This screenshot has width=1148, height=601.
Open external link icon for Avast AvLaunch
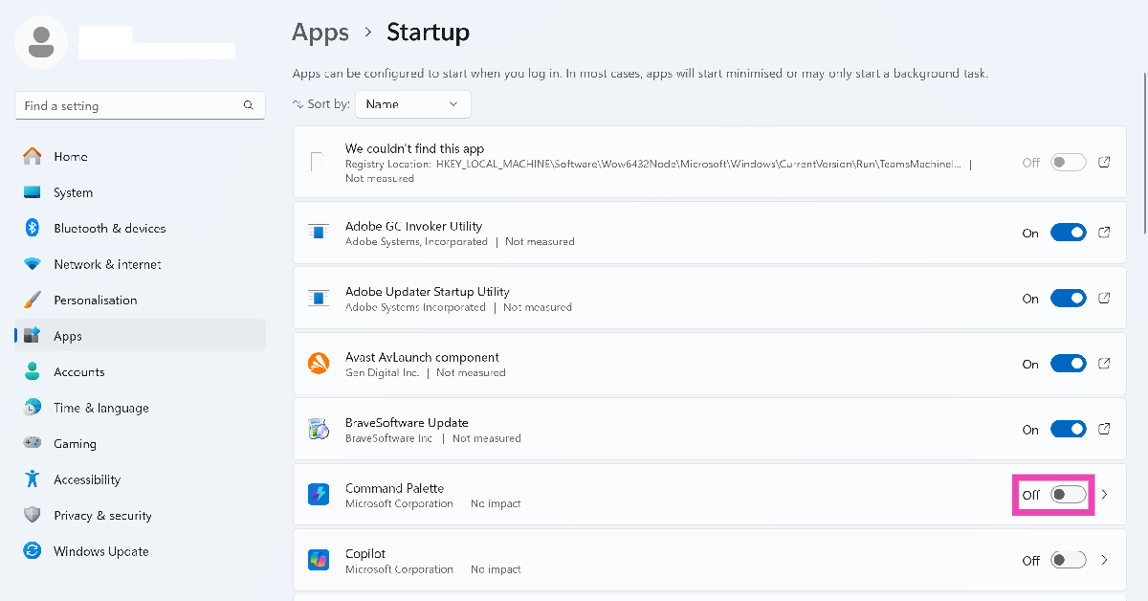click(x=1104, y=364)
